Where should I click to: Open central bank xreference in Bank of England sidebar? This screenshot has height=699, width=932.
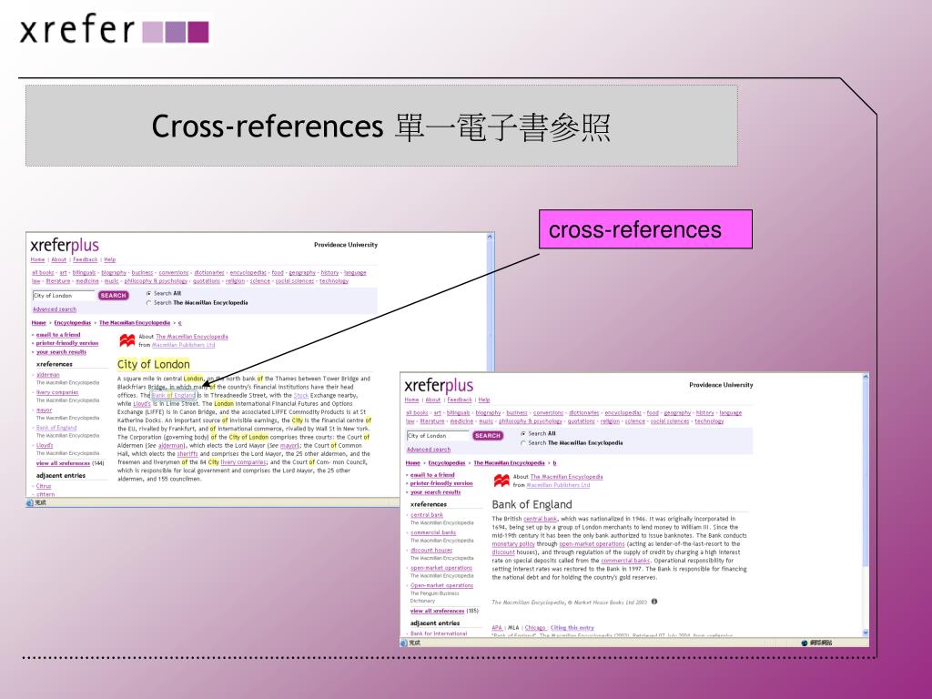427,515
